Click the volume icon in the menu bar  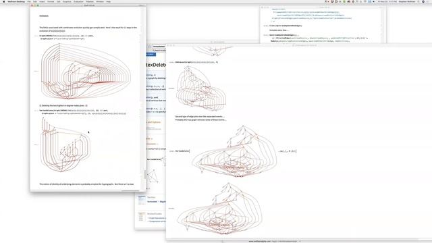373,1
